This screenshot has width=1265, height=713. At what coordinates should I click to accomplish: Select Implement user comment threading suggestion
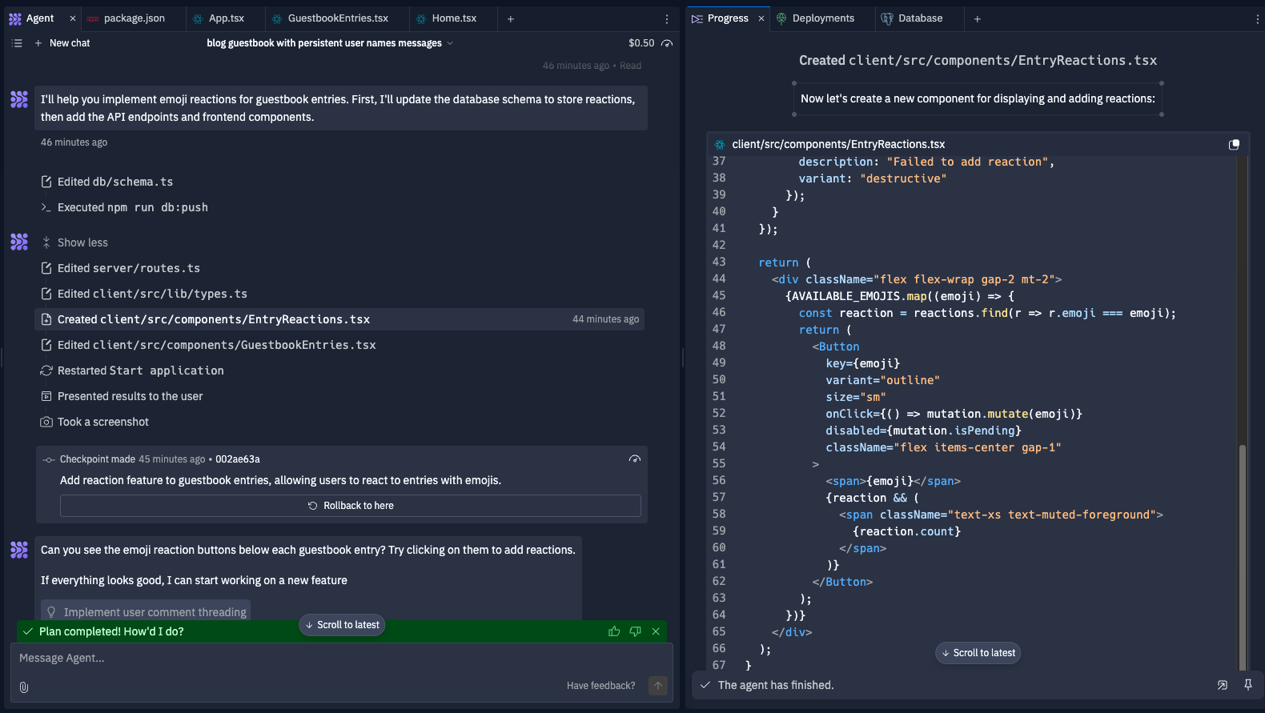tap(146, 612)
